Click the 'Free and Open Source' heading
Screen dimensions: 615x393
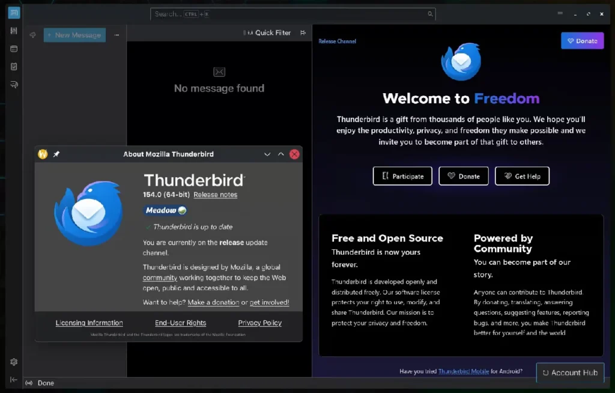387,239
